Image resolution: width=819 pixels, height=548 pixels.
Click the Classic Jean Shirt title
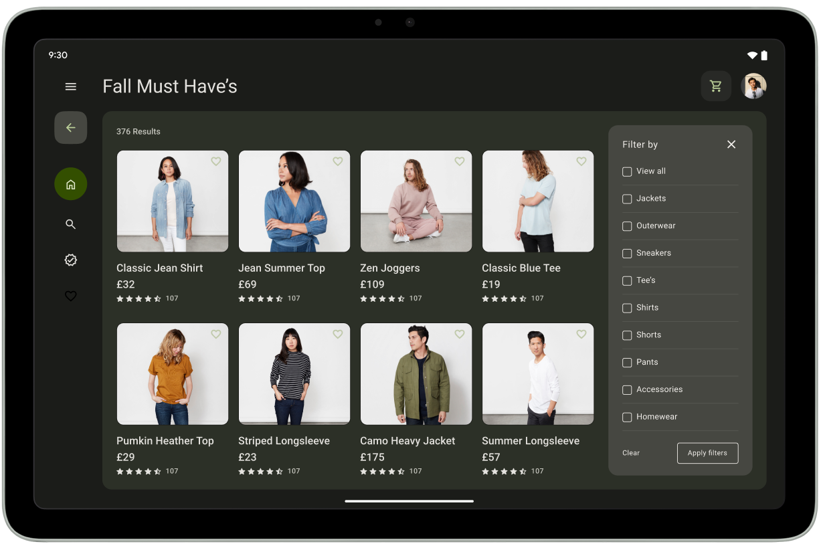click(160, 268)
